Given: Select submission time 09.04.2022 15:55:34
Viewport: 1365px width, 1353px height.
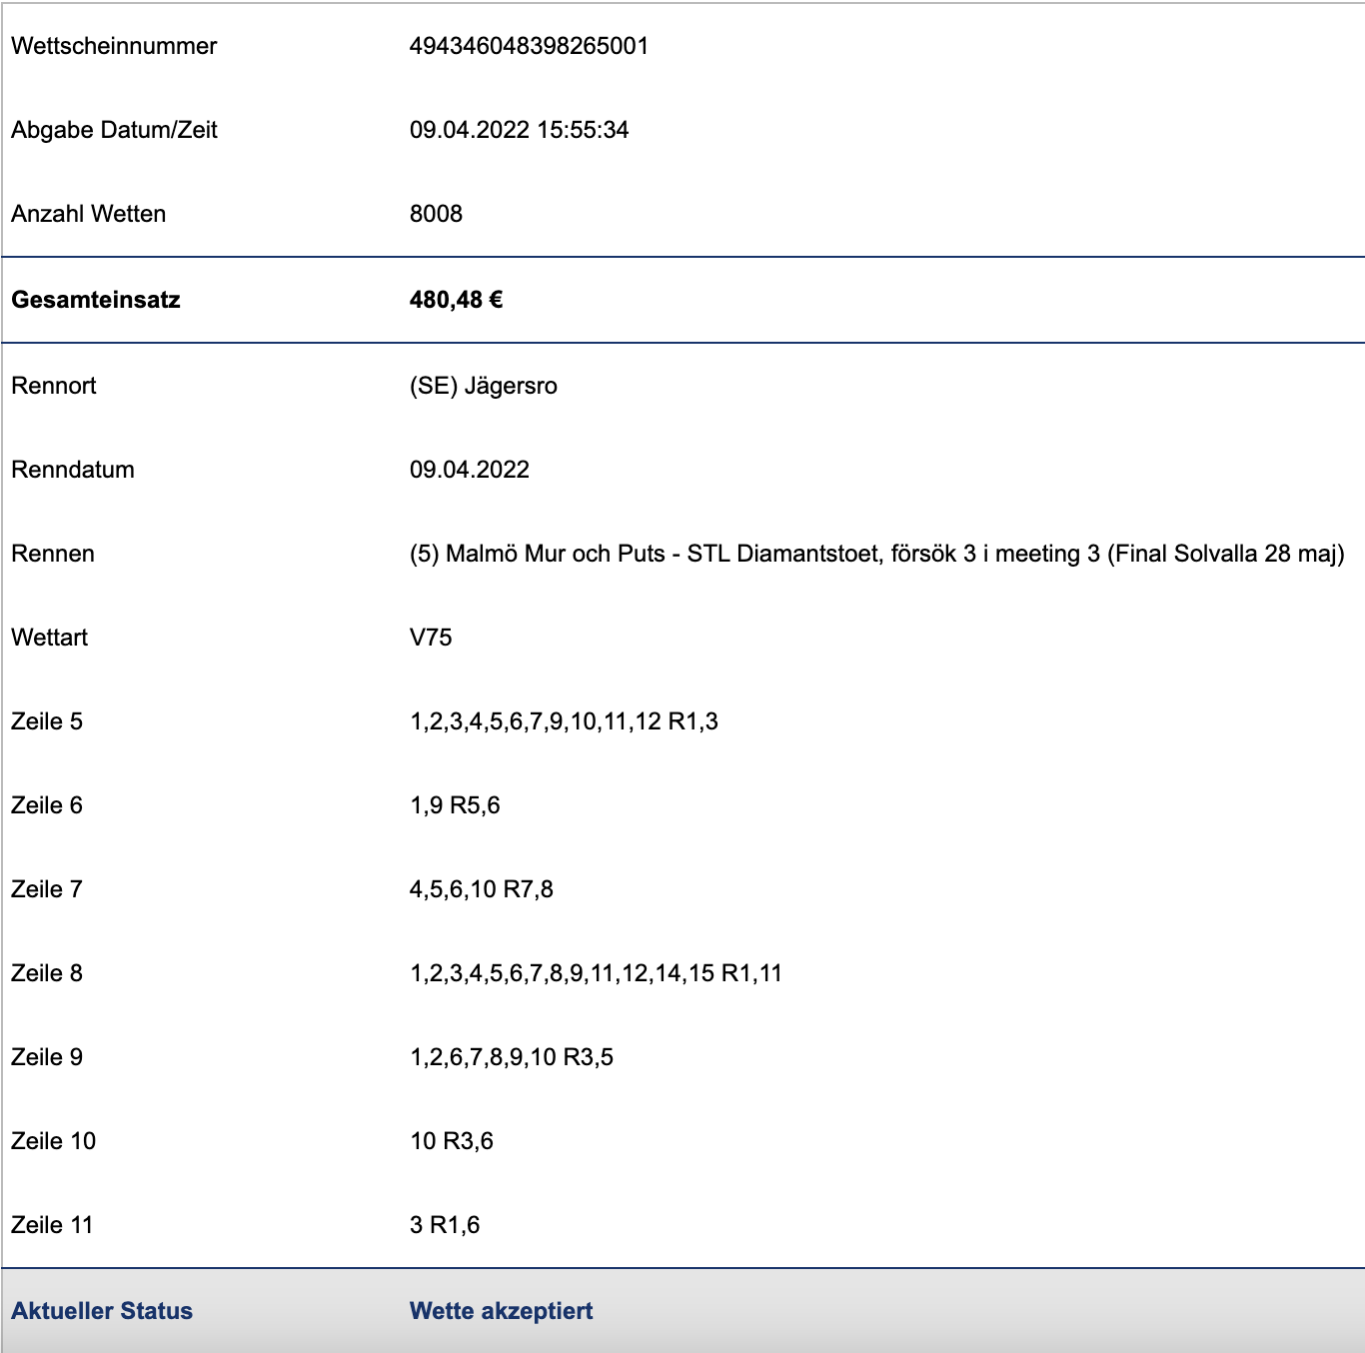Looking at the screenshot, I should point(519,130).
